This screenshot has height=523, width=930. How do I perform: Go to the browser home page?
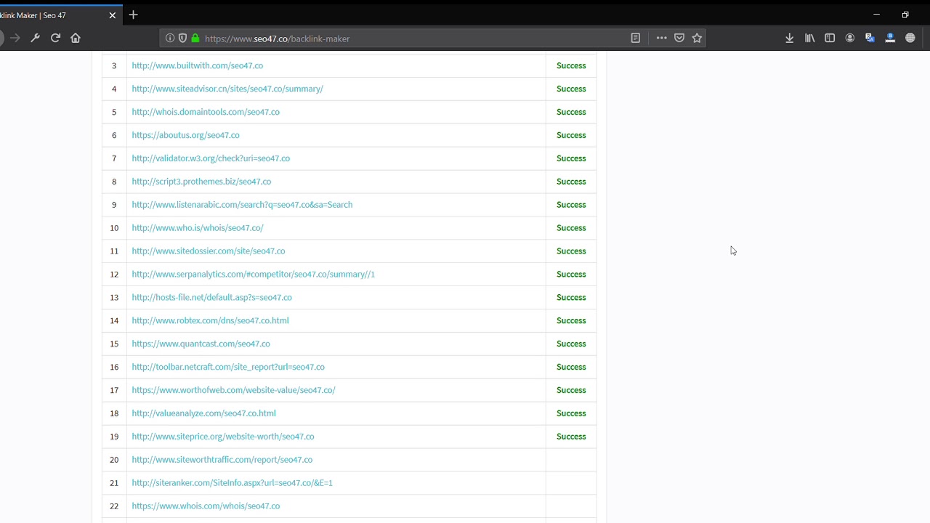point(76,38)
